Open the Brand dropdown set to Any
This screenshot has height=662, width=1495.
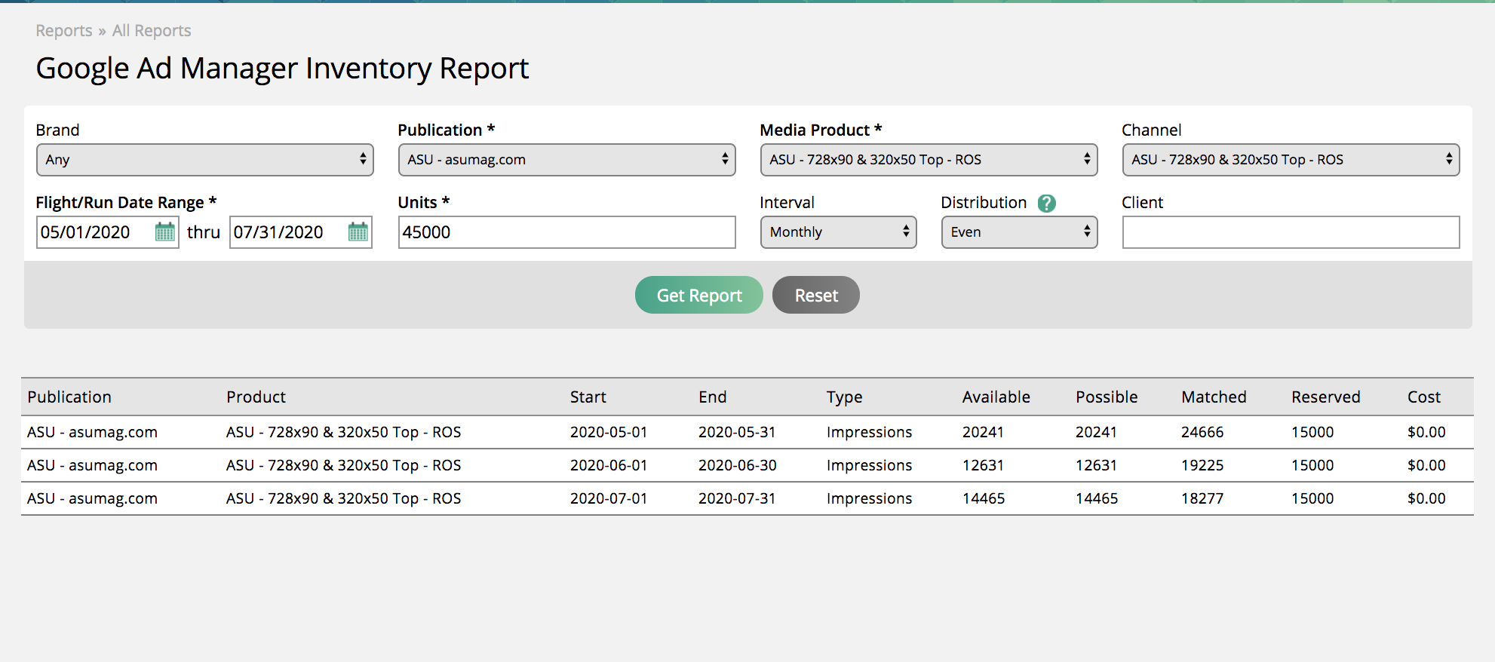tap(205, 160)
